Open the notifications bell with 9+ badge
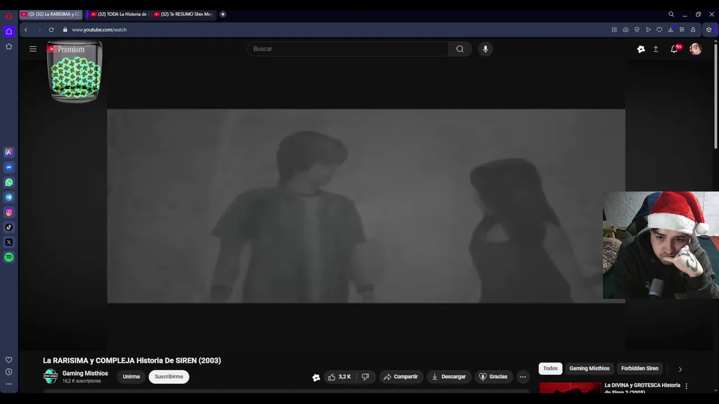This screenshot has height=404, width=719. [x=675, y=49]
